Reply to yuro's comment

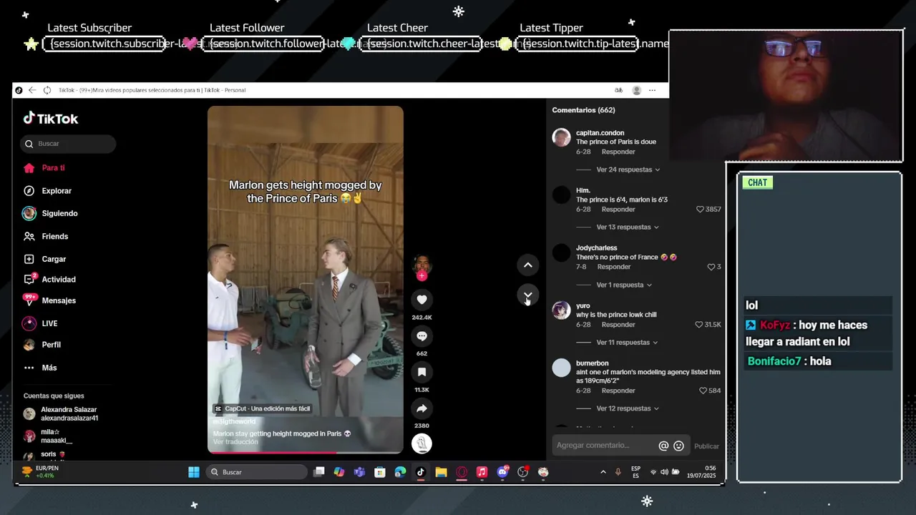coord(618,325)
